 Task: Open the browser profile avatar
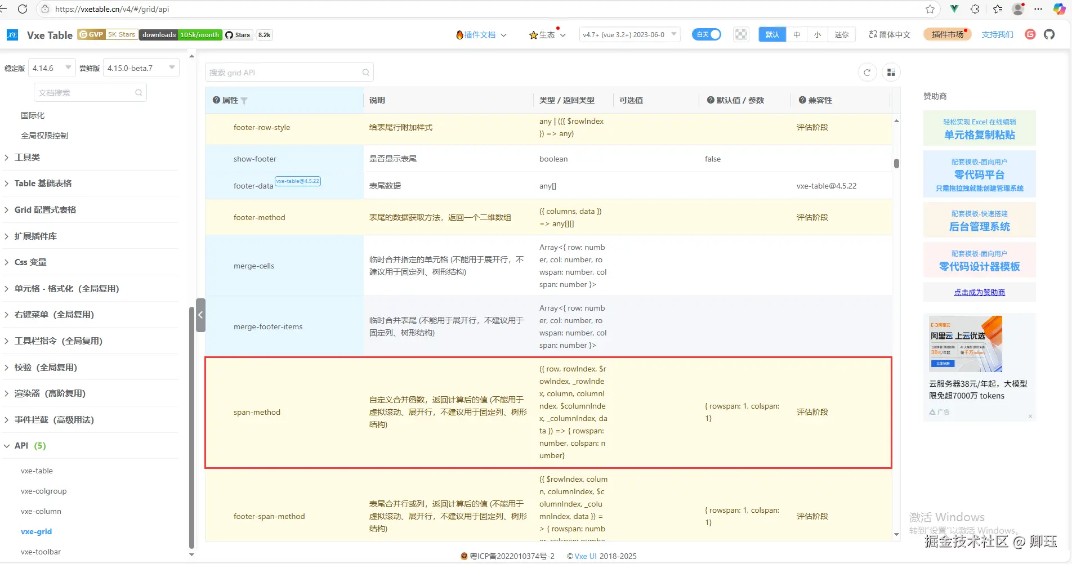click(1019, 9)
